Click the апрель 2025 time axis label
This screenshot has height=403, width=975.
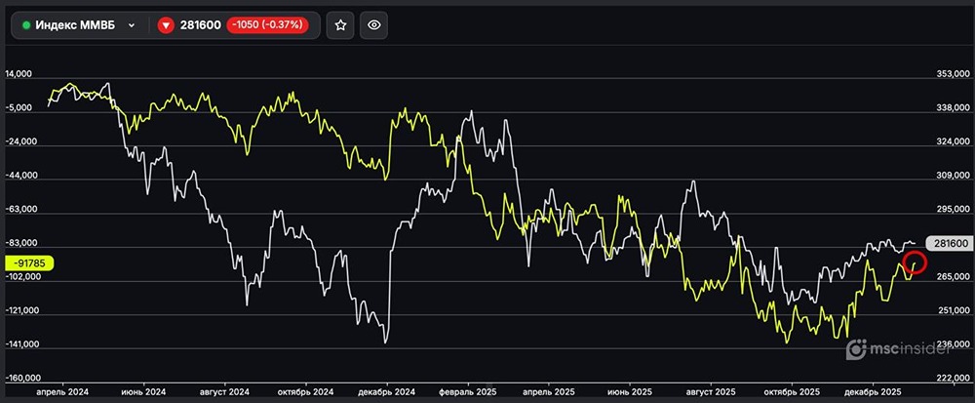(548, 392)
